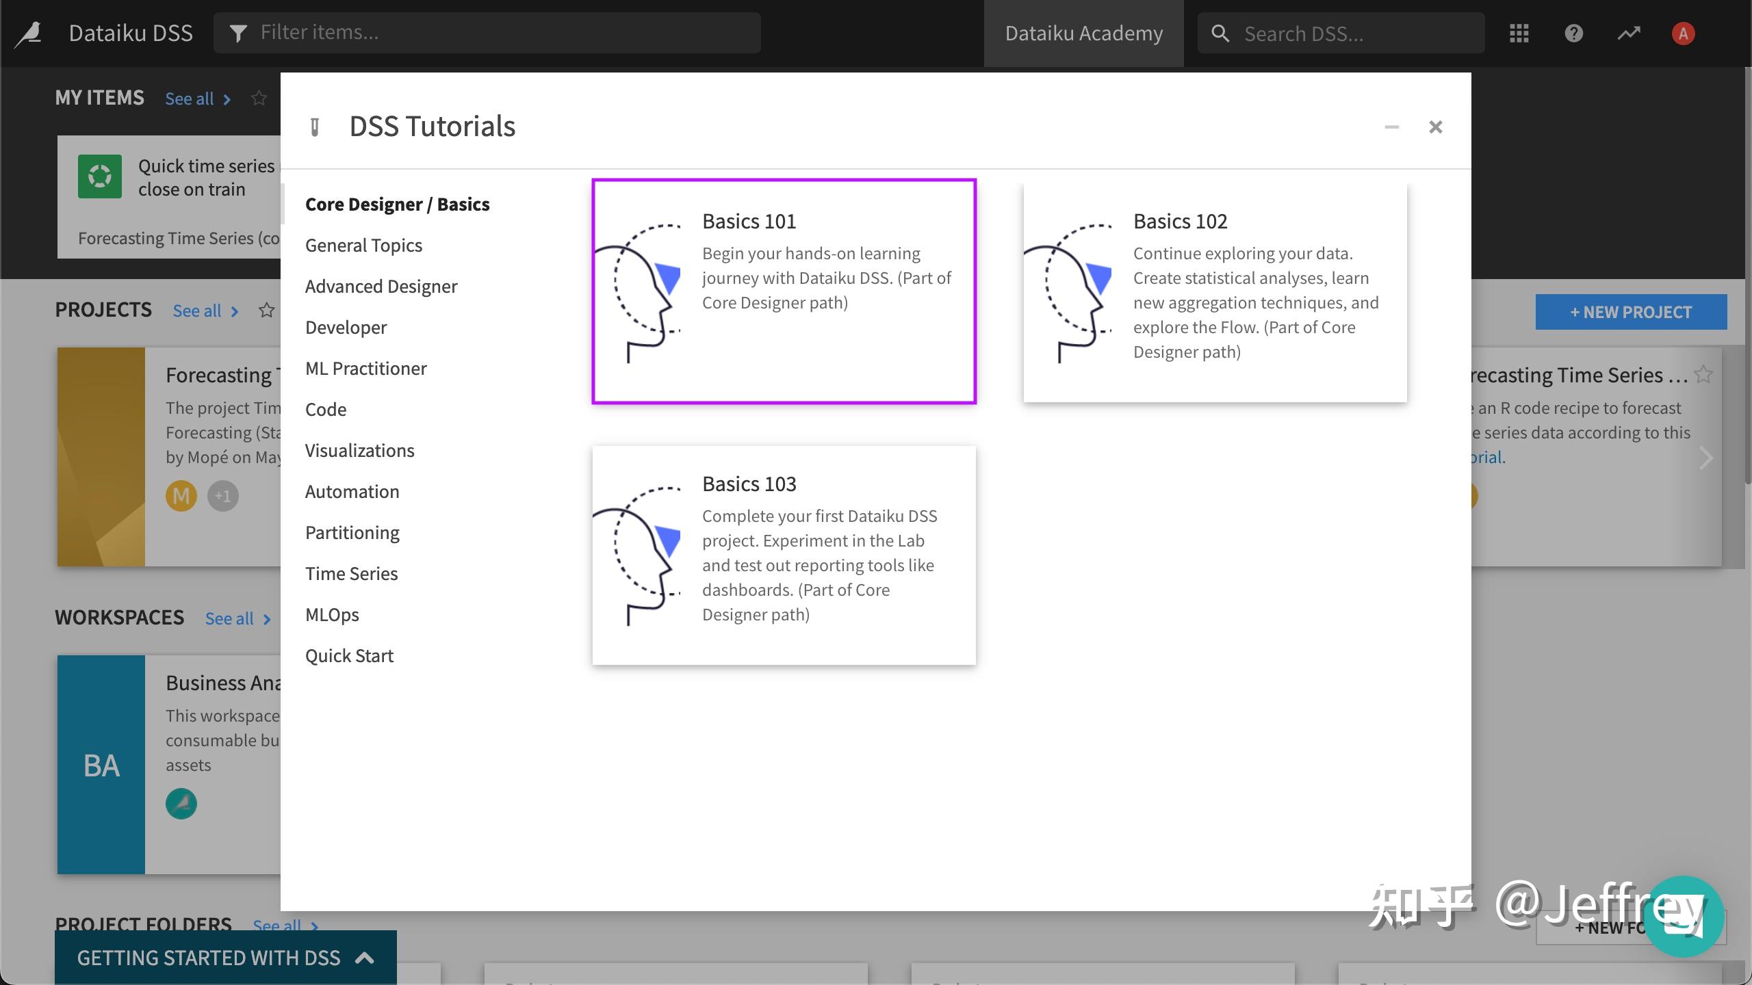The image size is (1752, 985).
Task: Click the green project icon in My Items
Action: pos(100,176)
